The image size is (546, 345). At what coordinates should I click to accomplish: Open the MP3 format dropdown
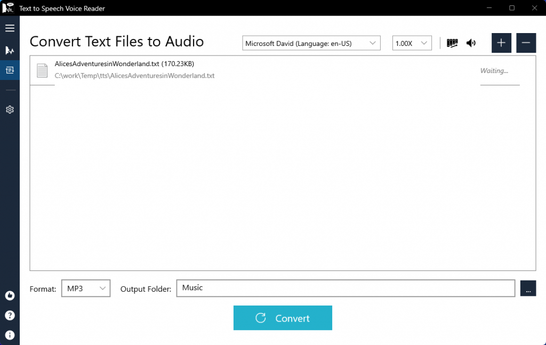86,288
